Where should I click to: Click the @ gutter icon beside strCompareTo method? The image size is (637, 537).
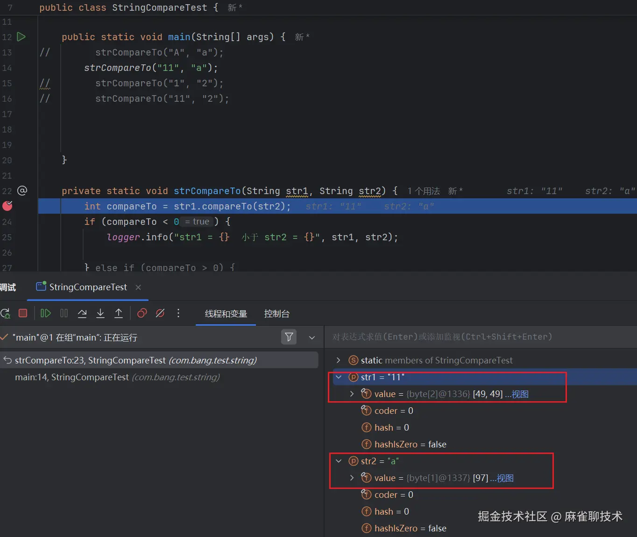click(22, 190)
